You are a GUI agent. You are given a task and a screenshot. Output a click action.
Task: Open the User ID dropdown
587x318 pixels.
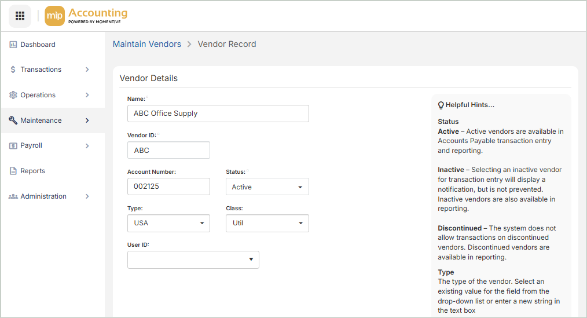pyautogui.click(x=193, y=259)
